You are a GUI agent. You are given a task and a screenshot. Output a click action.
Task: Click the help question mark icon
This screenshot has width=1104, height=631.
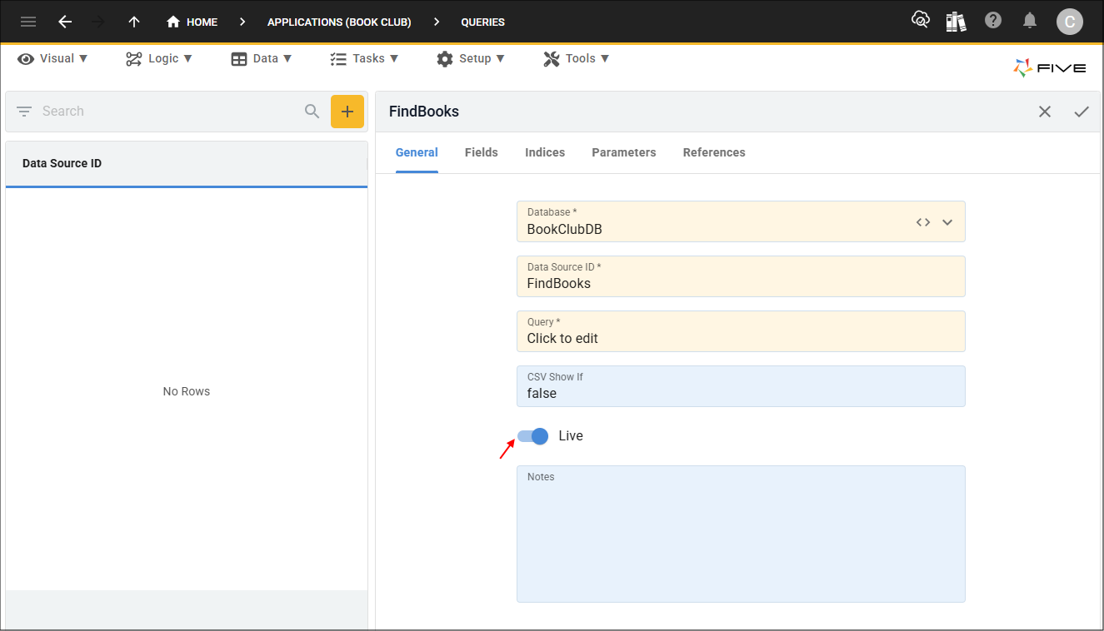(x=992, y=21)
